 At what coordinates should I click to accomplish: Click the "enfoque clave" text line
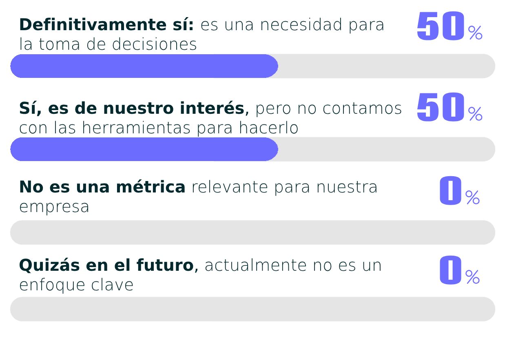pos(76,285)
